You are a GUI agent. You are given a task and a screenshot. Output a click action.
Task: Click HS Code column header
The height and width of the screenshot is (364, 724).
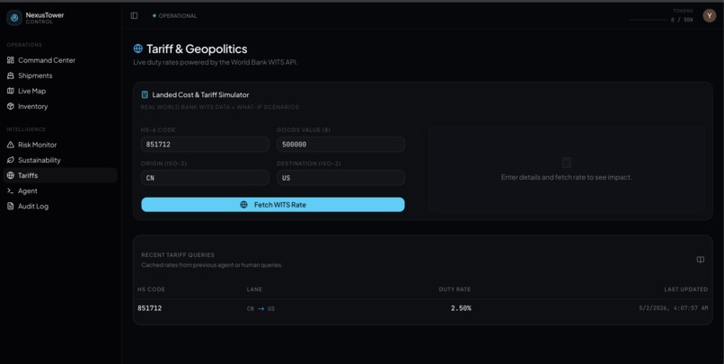151,289
